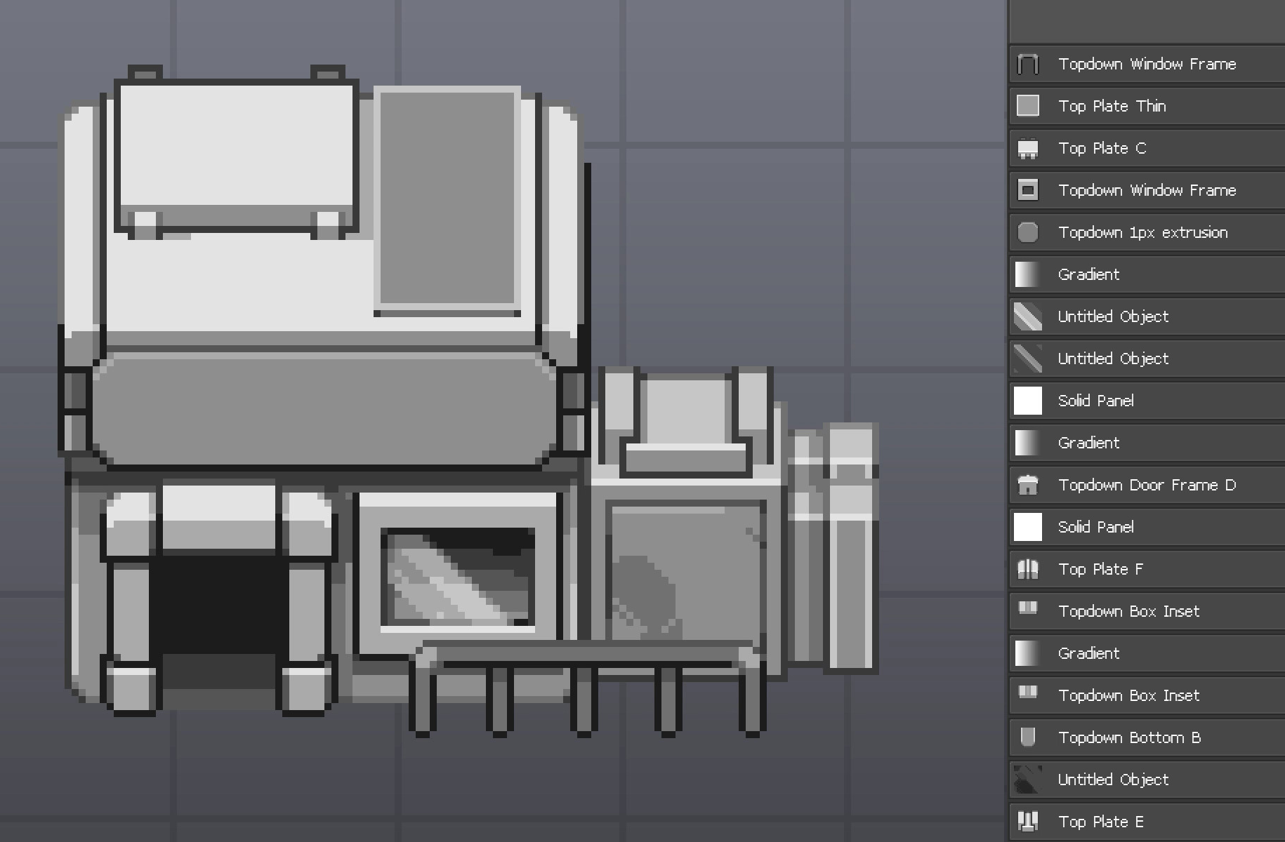Click the gradient icon between the two Topdown Box Inset rows
The image size is (1285, 842).
click(1028, 653)
